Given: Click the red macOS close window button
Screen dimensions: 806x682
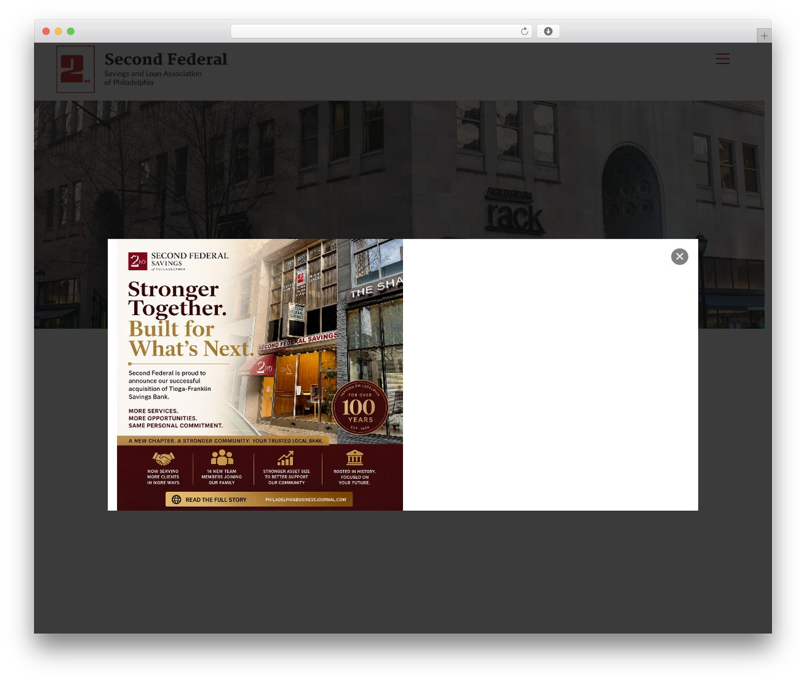Looking at the screenshot, I should click(46, 31).
